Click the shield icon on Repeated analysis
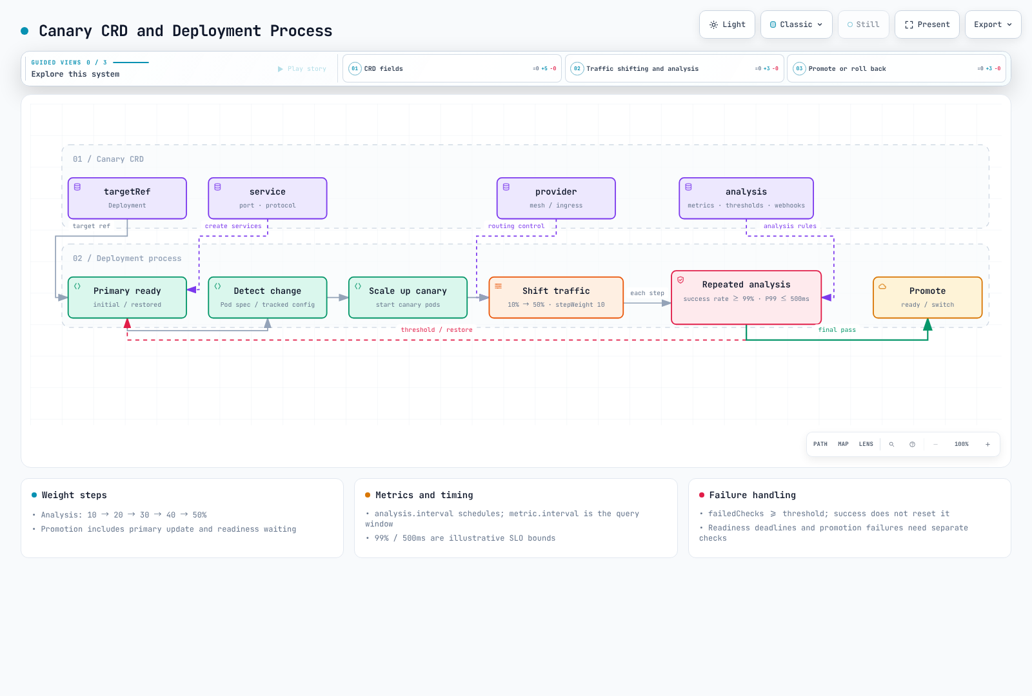Screen dimensions: 1032x696 (680, 280)
